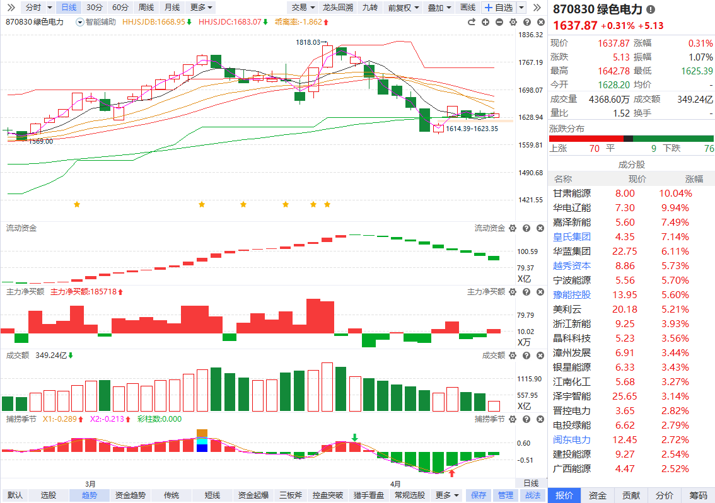Open settings gear of 捕捞季节 panel
Screen dimensions: 715x503
coord(513,419)
